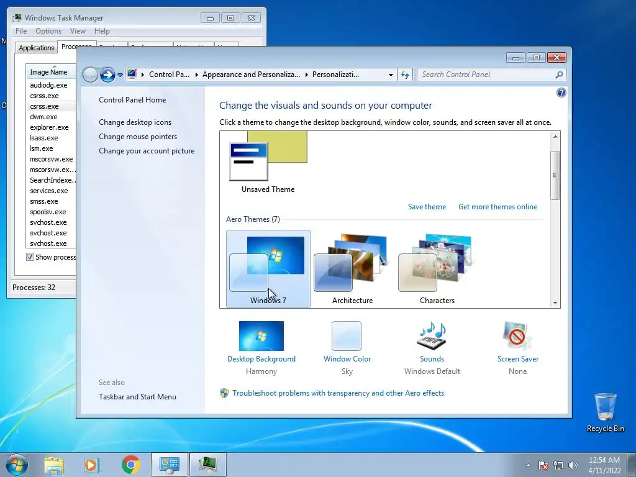This screenshot has width=636, height=477.
Task: Open Screen Saver settings icon
Action: click(x=517, y=336)
